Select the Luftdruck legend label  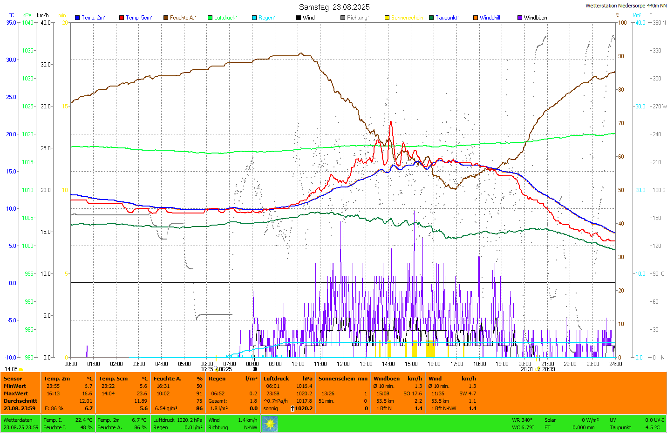[225, 18]
